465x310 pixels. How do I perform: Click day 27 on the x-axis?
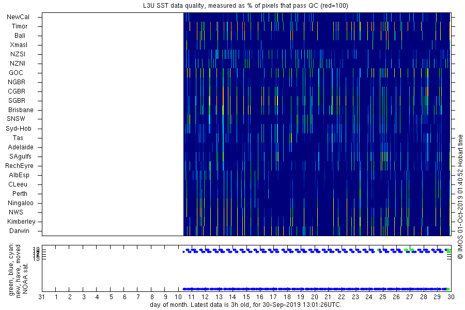click(x=410, y=297)
